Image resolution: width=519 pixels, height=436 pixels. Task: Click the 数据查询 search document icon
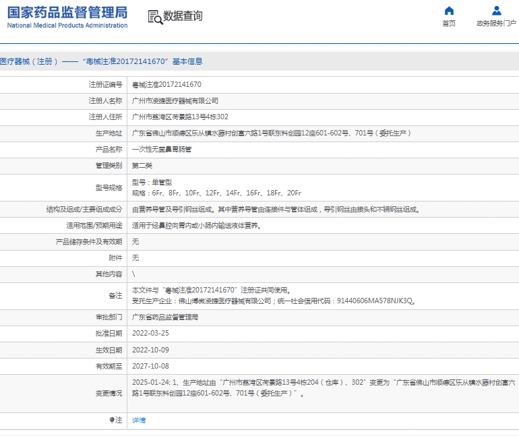155,18
